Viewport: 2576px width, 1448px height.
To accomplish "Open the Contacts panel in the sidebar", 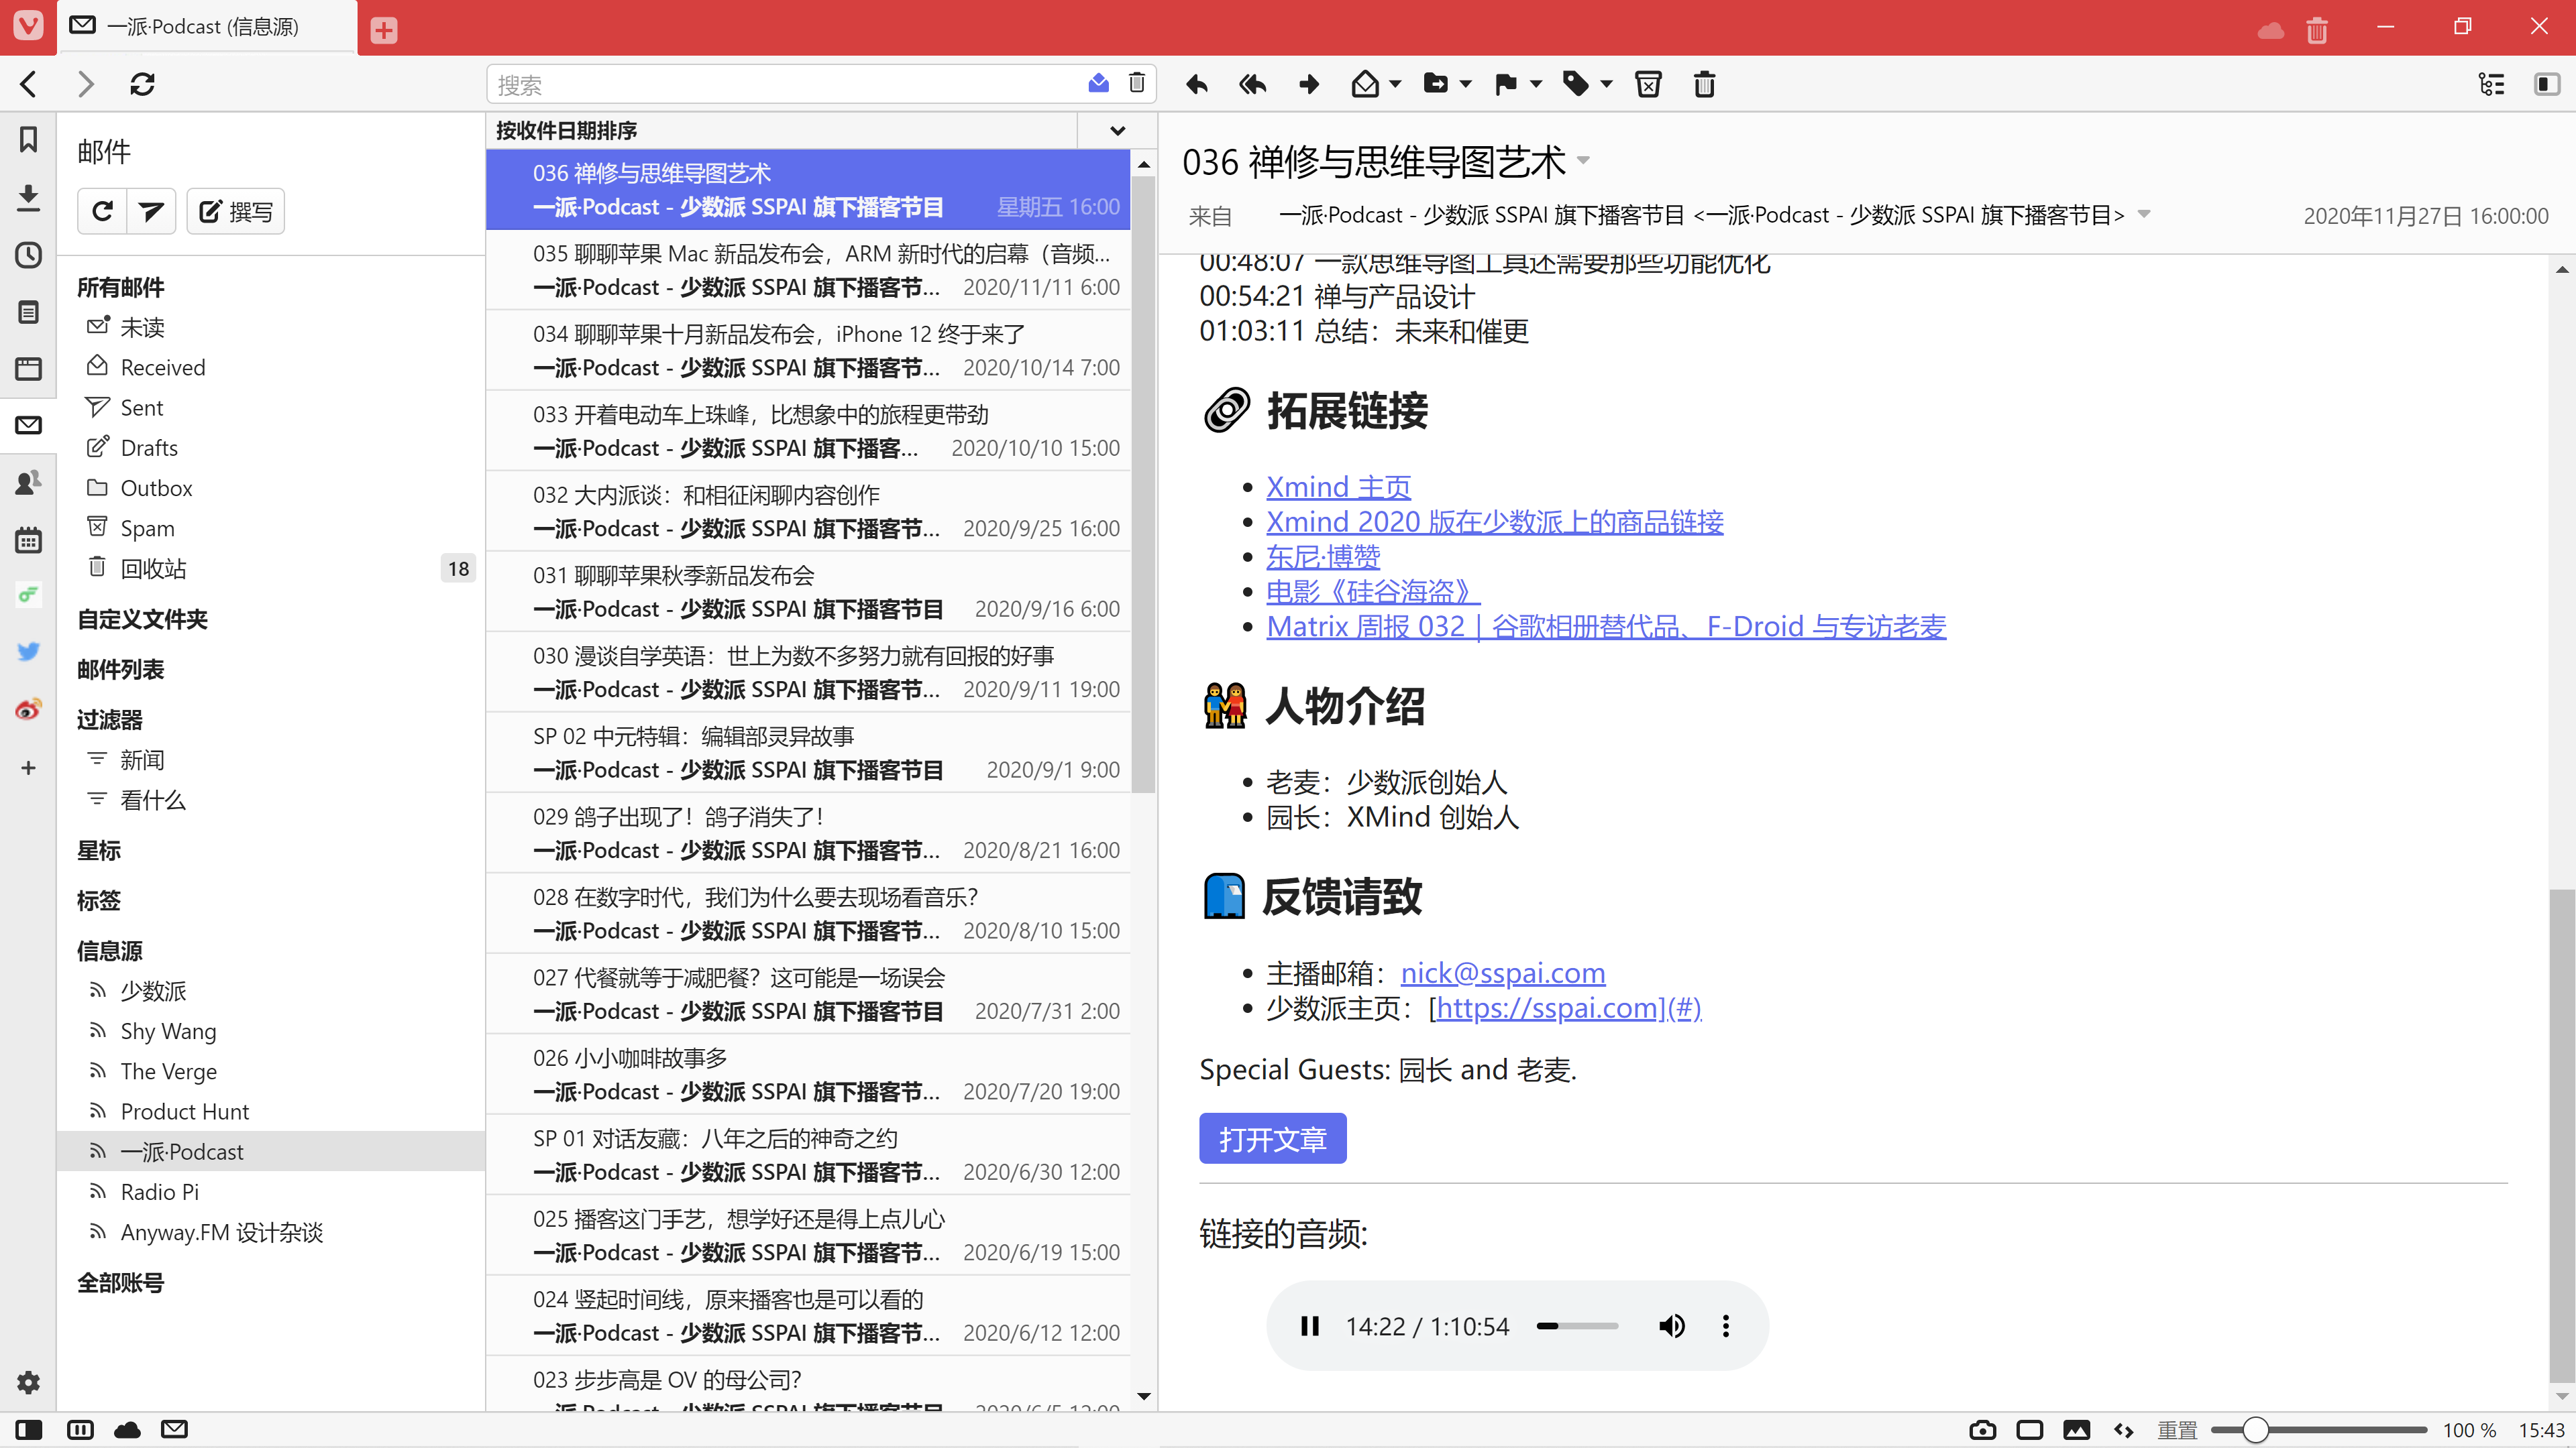I will (28, 483).
